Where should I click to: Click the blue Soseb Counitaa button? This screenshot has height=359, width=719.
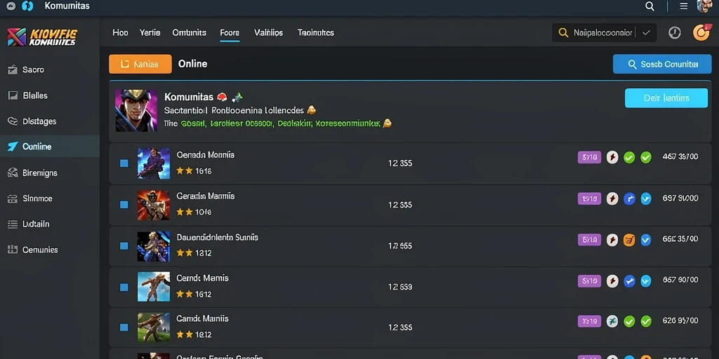[x=662, y=64]
